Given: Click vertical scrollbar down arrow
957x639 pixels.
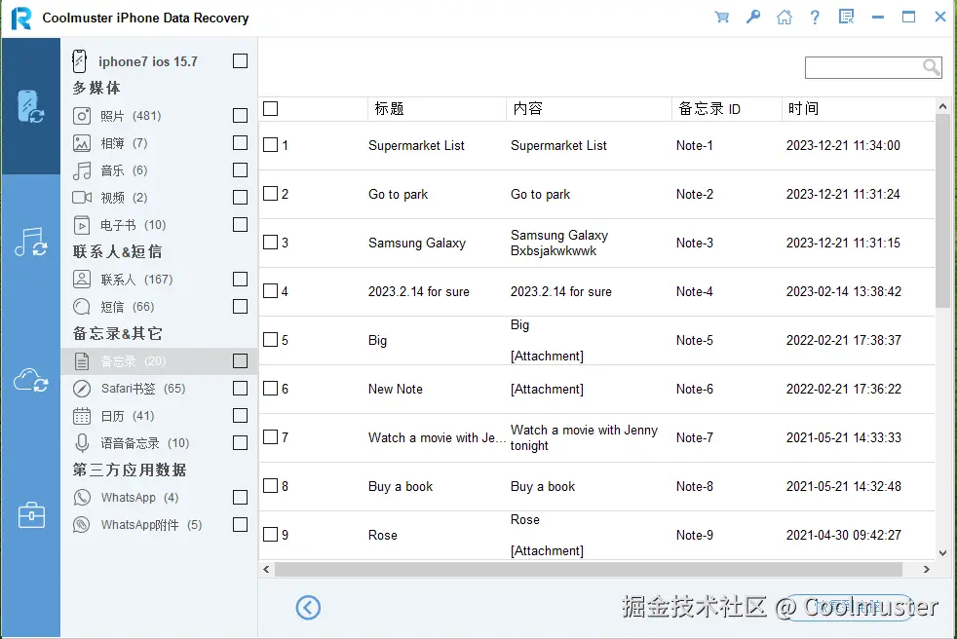Looking at the screenshot, I should (x=943, y=553).
